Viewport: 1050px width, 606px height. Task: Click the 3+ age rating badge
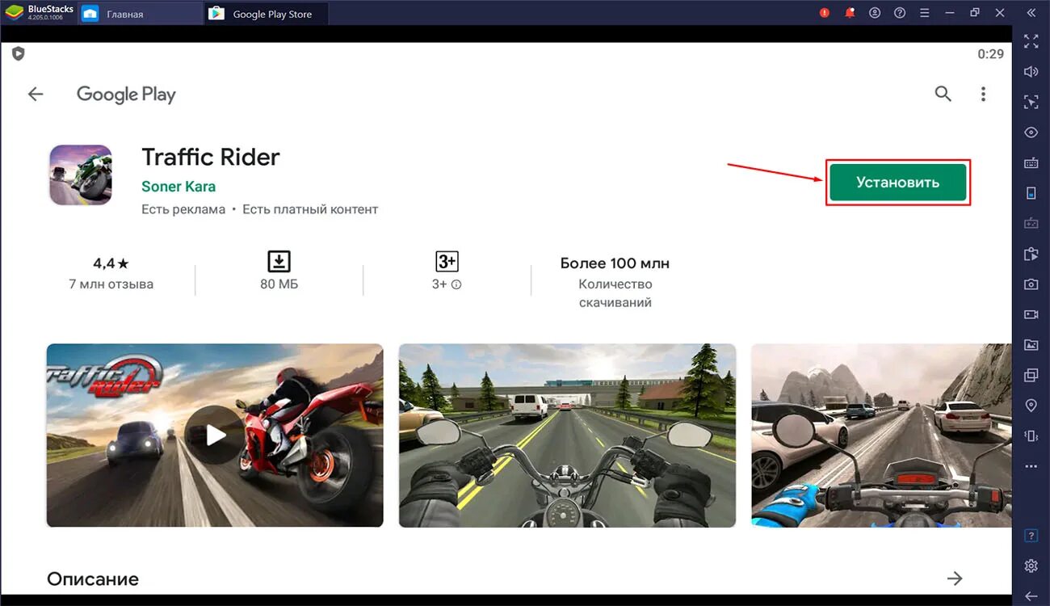click(447, 261)
